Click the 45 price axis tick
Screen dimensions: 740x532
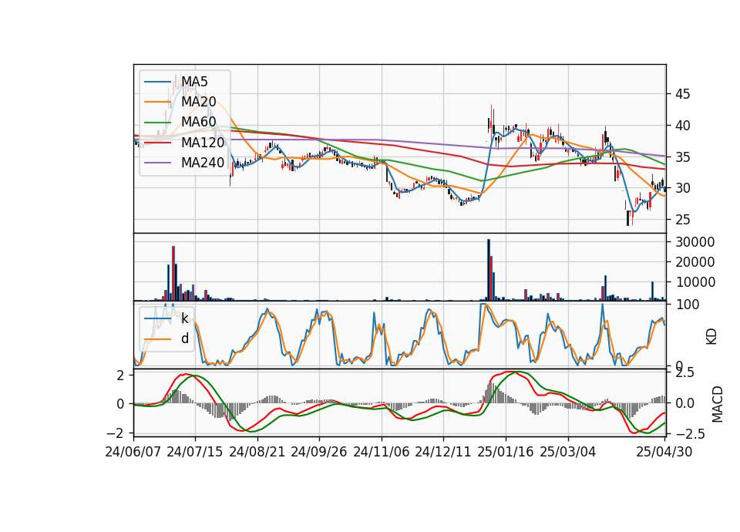coord(682,94)
